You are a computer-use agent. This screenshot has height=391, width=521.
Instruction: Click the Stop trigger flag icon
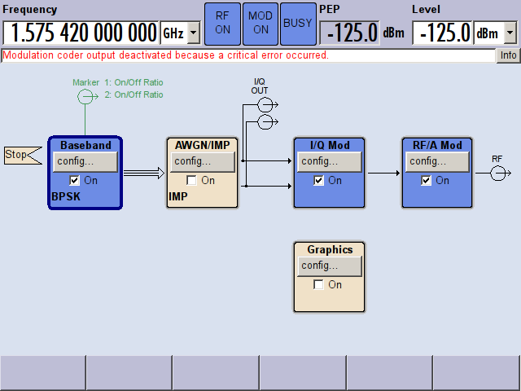point(21,155)
